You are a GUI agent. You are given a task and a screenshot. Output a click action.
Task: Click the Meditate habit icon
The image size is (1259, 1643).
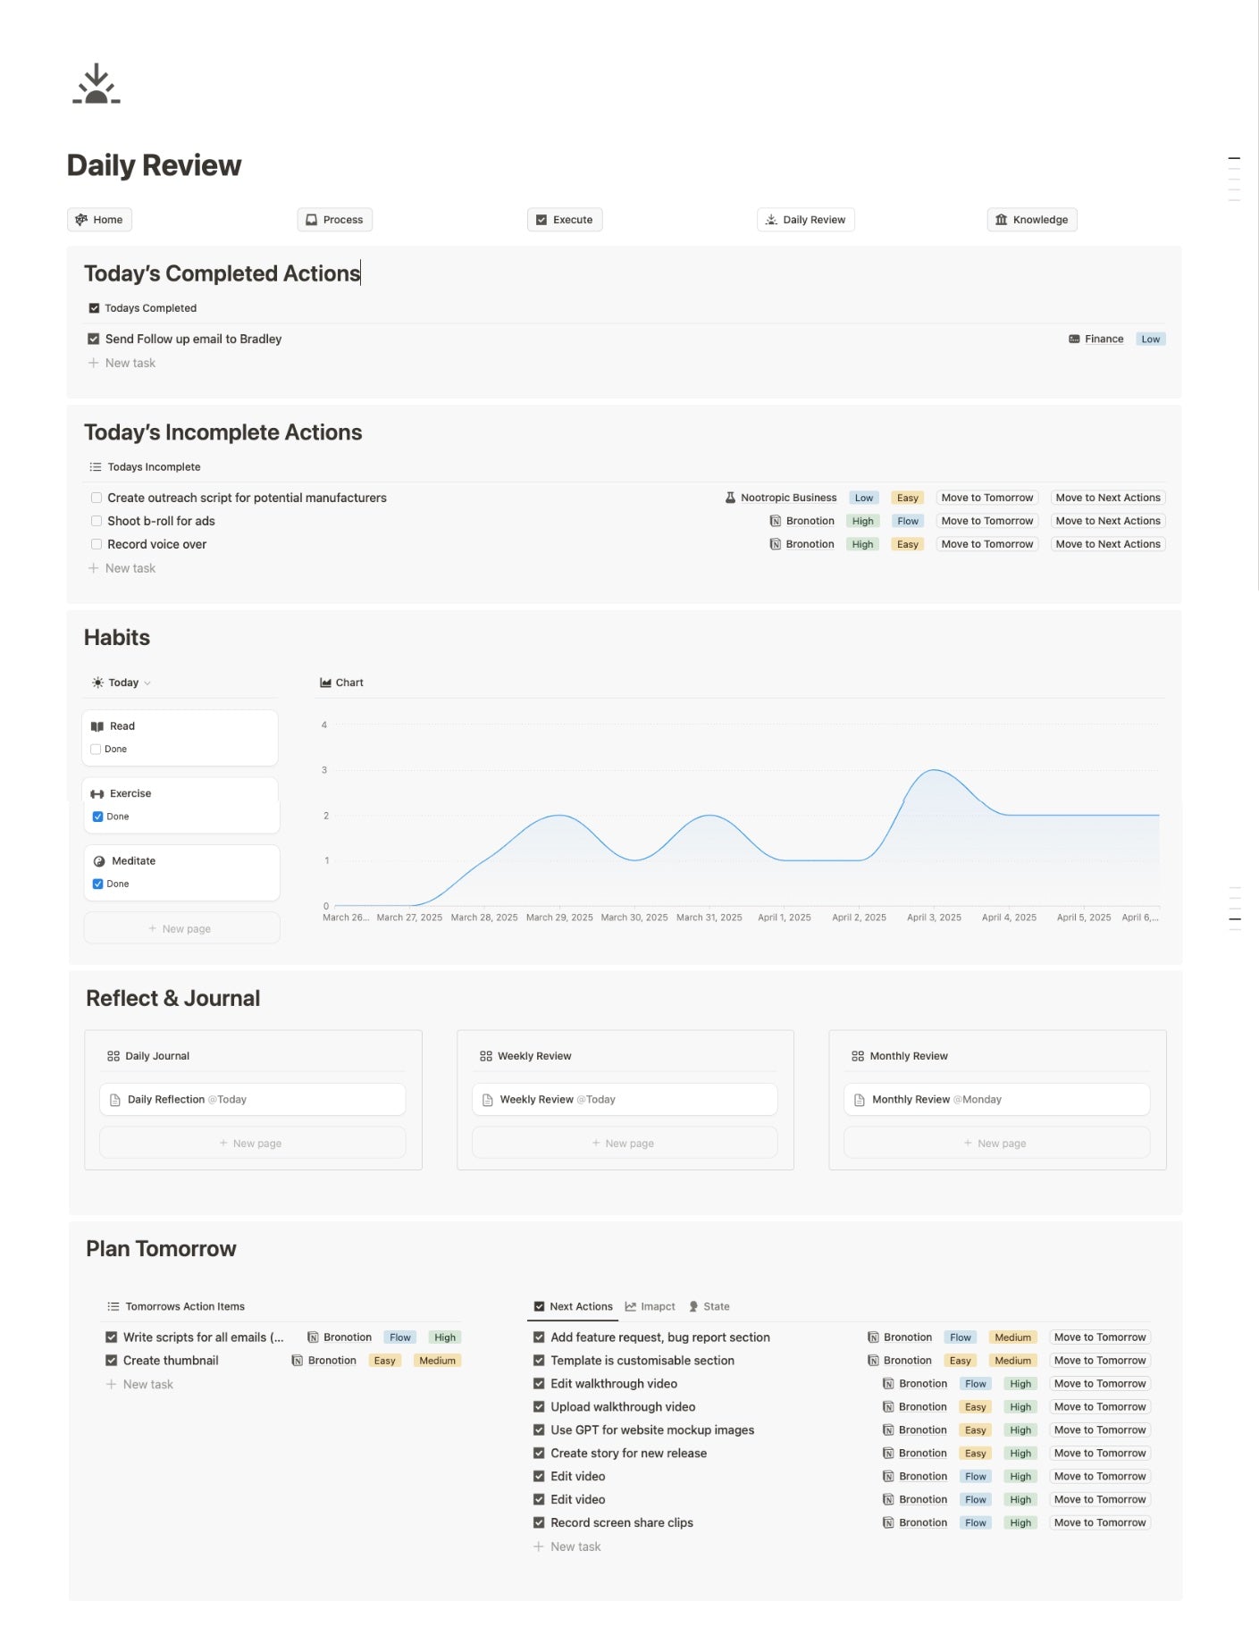click(x=99, y=861)
